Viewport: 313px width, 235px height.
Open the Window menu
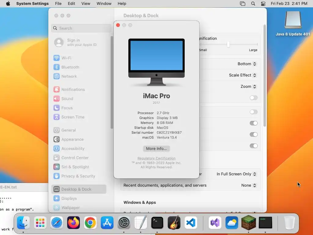coord(104,4)
